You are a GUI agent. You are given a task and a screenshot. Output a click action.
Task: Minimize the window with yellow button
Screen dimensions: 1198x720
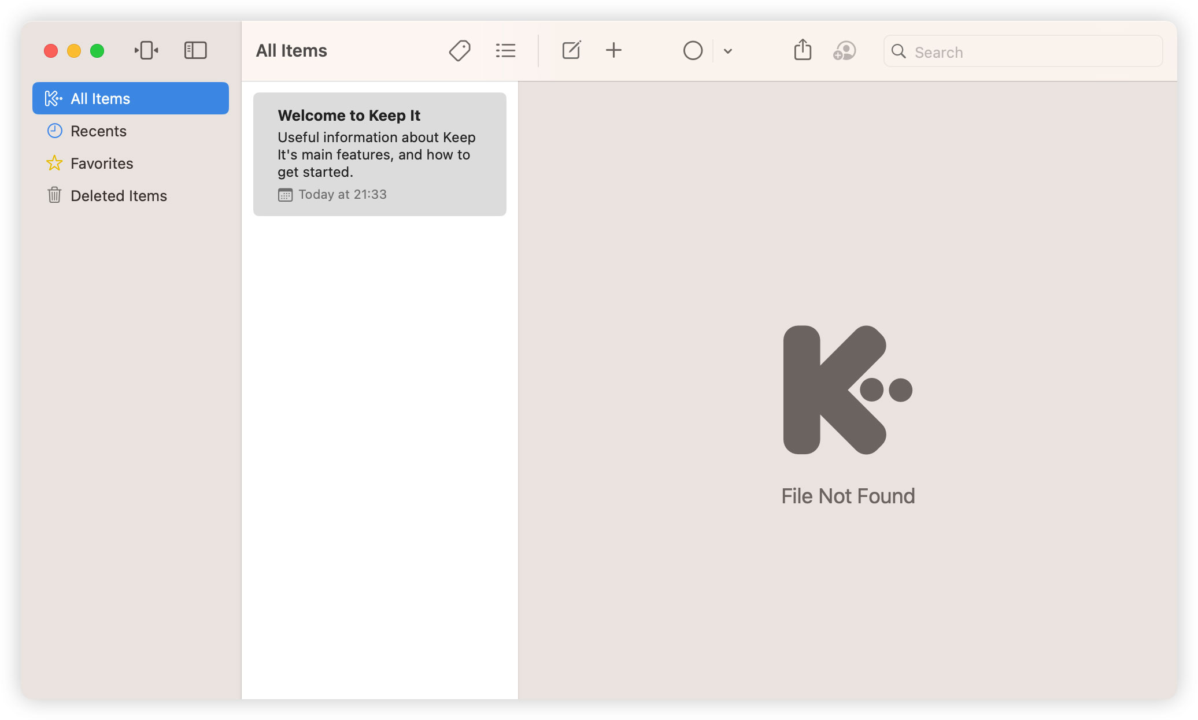[74, 51]
